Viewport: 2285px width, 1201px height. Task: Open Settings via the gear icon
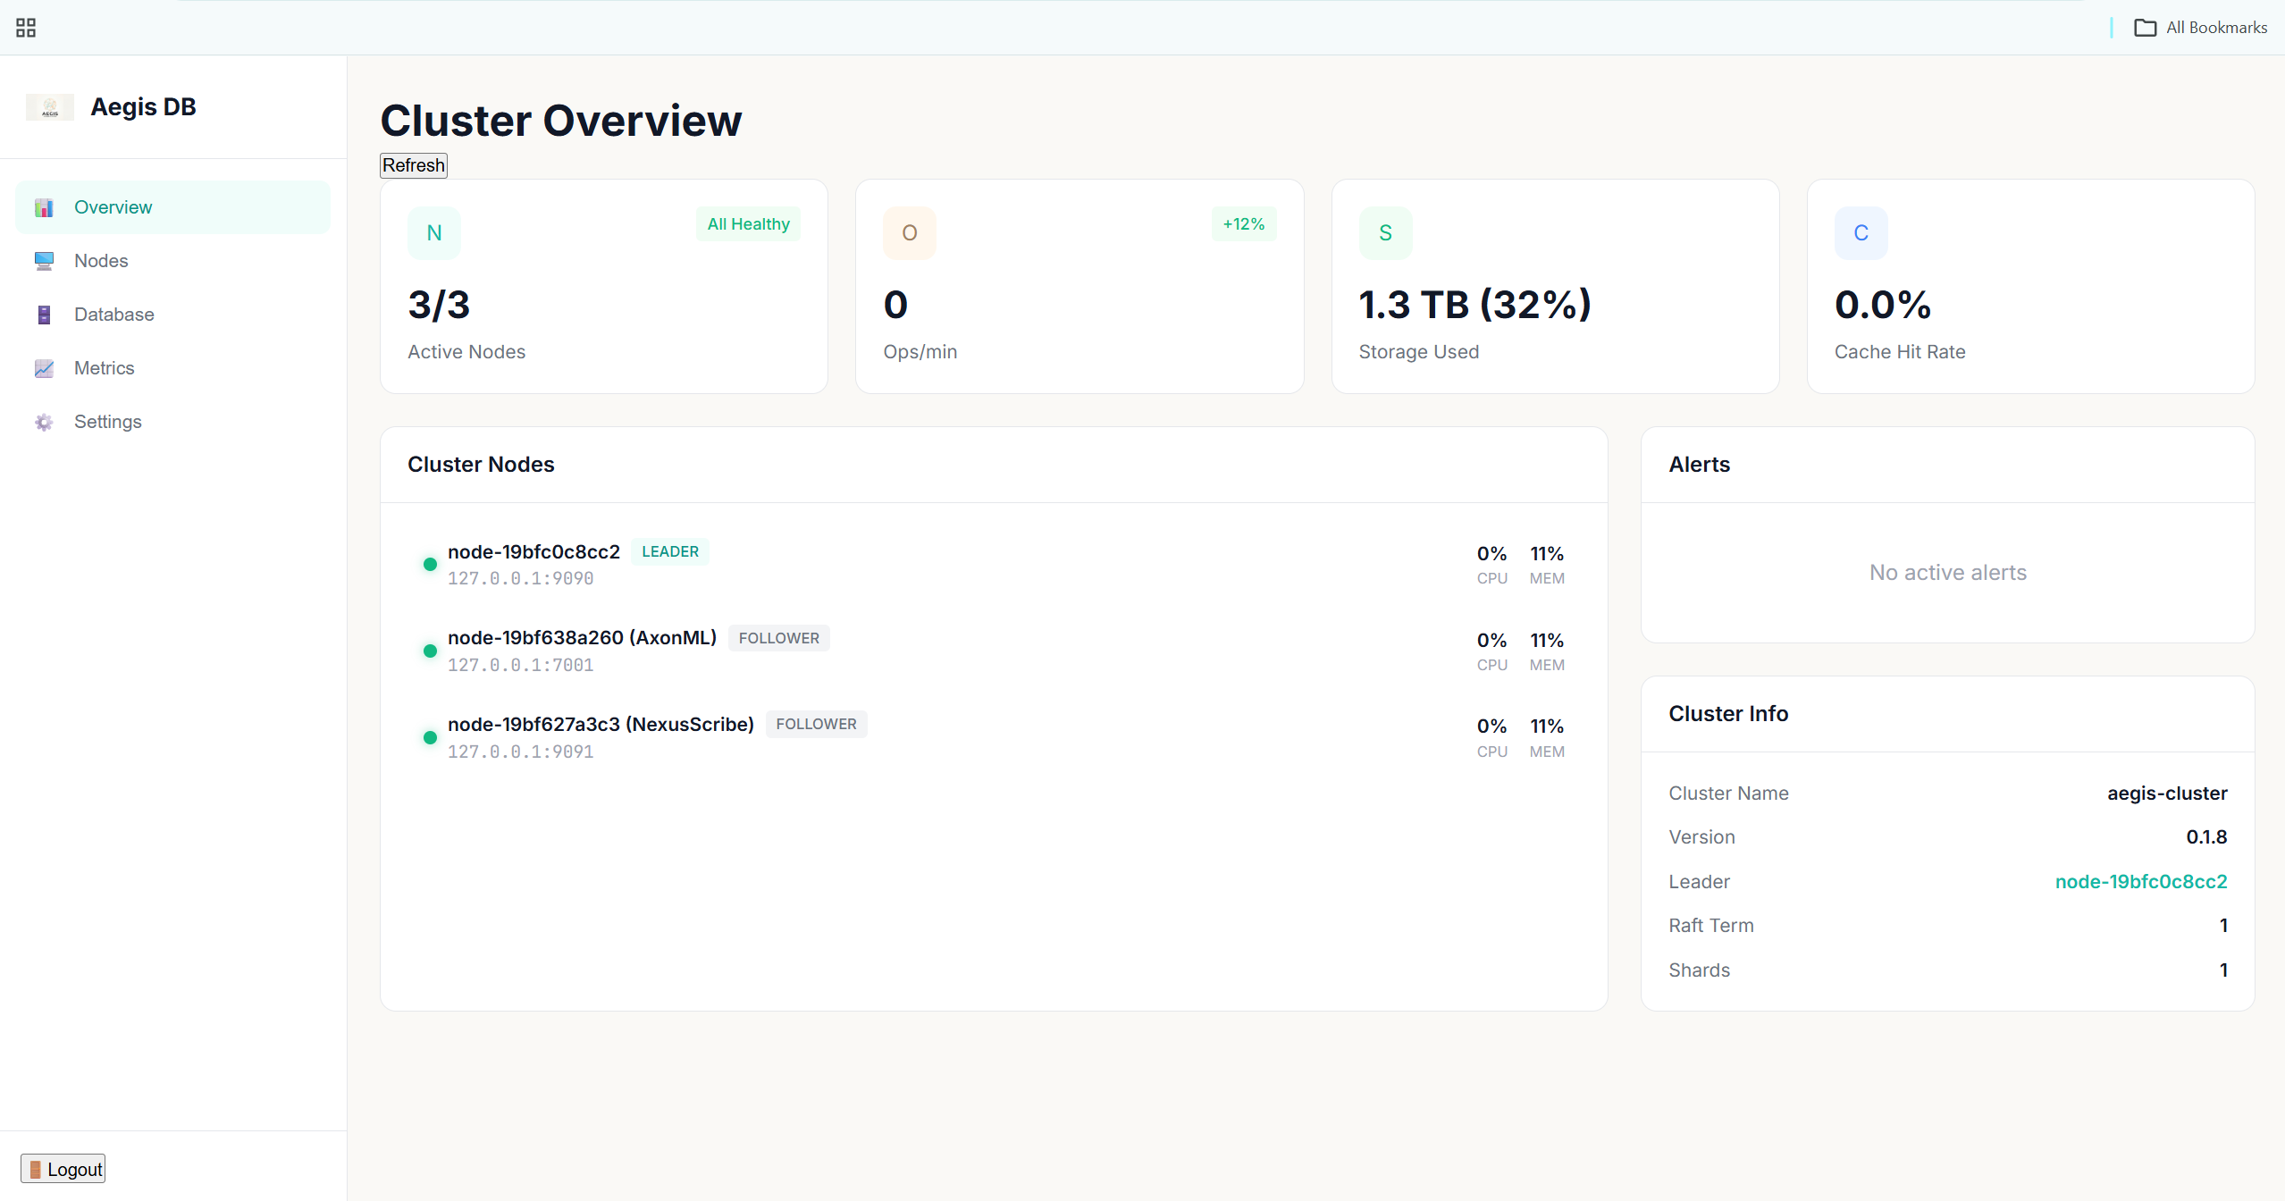(44, 422)
